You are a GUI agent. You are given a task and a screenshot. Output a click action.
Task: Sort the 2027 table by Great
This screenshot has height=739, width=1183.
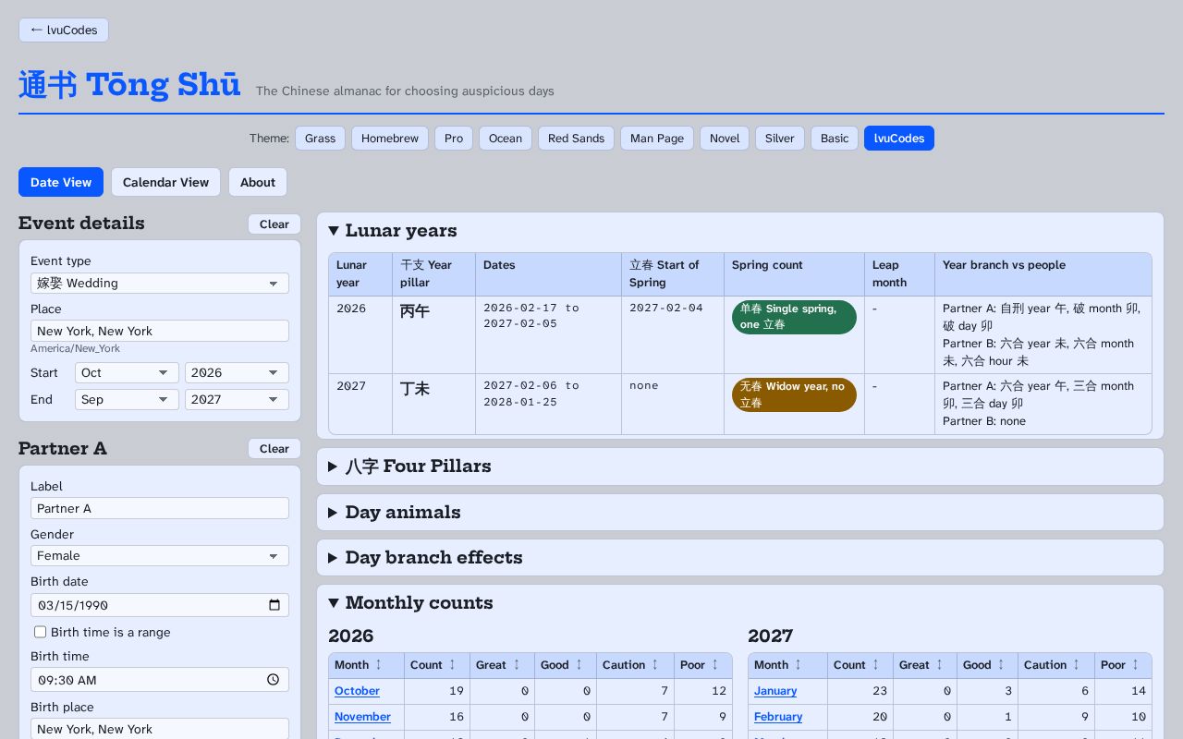click(x=924, y=665)
